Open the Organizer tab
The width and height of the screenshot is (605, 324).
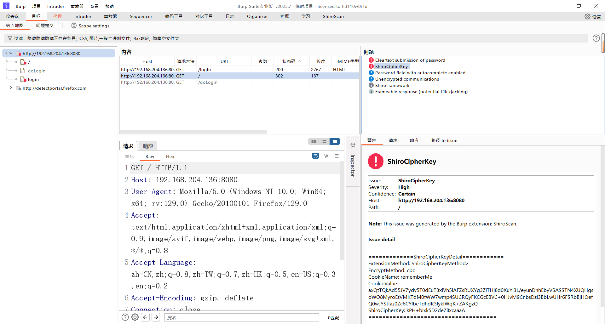point(257,16)
